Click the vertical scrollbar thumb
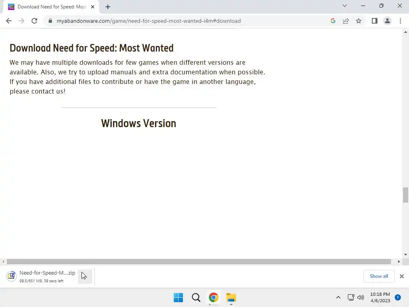 [x=405, y=195]
